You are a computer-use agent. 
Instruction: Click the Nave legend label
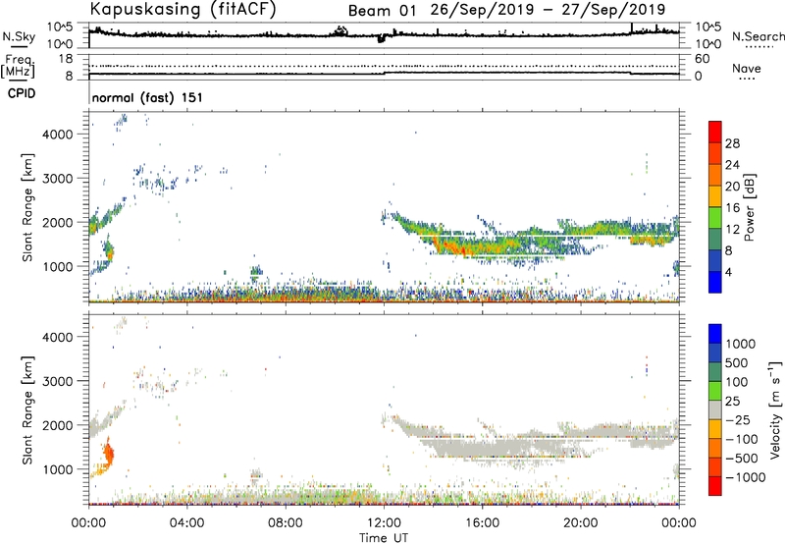coord(747,69)
